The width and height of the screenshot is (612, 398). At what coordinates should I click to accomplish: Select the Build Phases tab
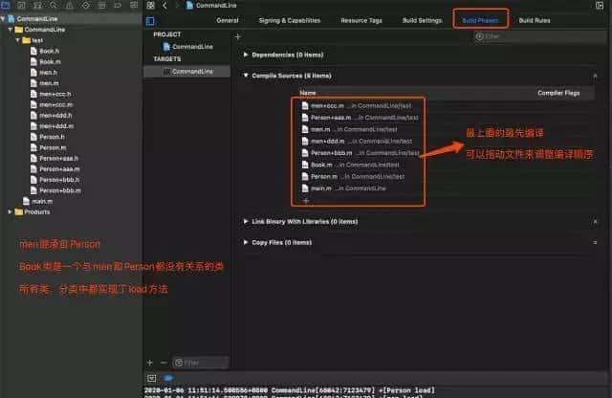coord(480,20)
